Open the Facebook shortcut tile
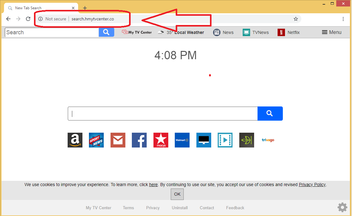This screenshot has width=352, height=216. pyautogui.click(x=139, y=140)
